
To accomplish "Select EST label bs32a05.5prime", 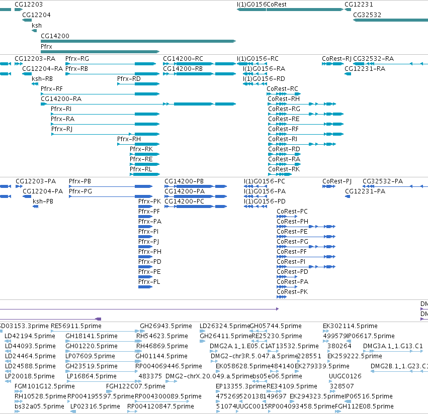I will point(39,406).
